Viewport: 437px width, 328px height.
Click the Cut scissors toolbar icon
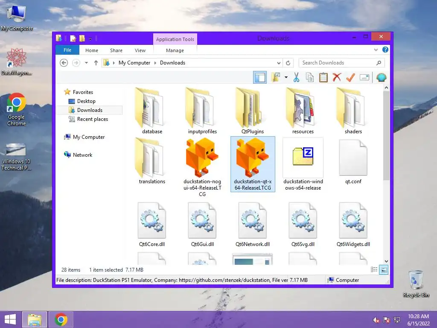click(x=296, y=77)
